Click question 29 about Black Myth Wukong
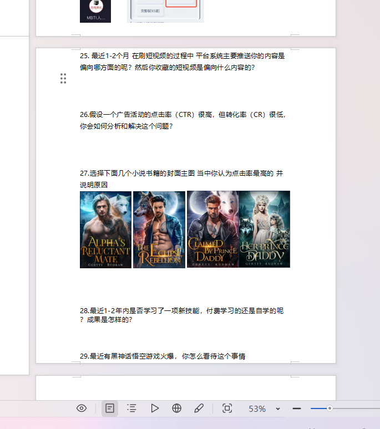The image size is (380, 429). coord(163,356)
